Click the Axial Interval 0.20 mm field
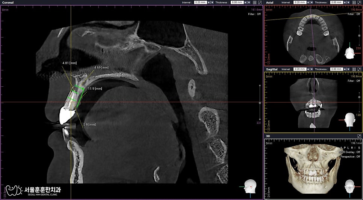The image size is (363, 200). tap(300, 3)
